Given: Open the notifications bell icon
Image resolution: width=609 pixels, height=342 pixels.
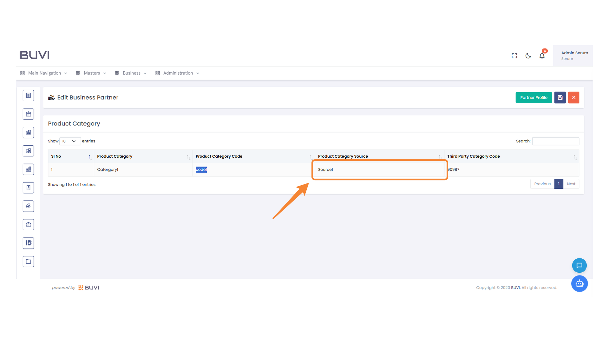Looking at the screenshot, I should (542, 56).
